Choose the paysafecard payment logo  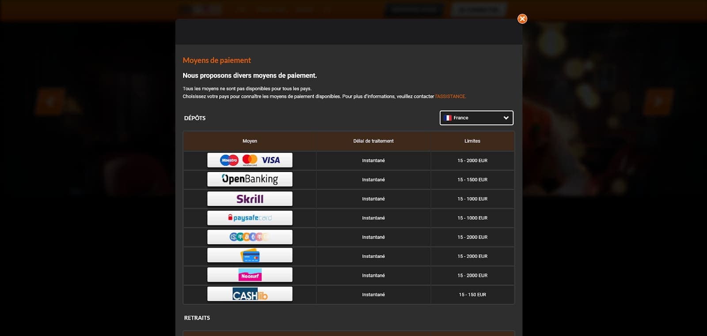pyautogui.click(x=250, y=218)
